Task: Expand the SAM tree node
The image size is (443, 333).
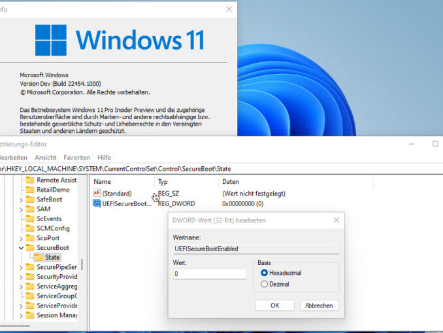Action: pyautogui.click(x=21, y=209)
